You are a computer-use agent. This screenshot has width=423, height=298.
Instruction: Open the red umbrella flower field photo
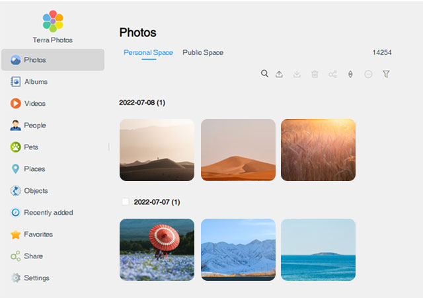pyautogui.click(x=157, y=250)
